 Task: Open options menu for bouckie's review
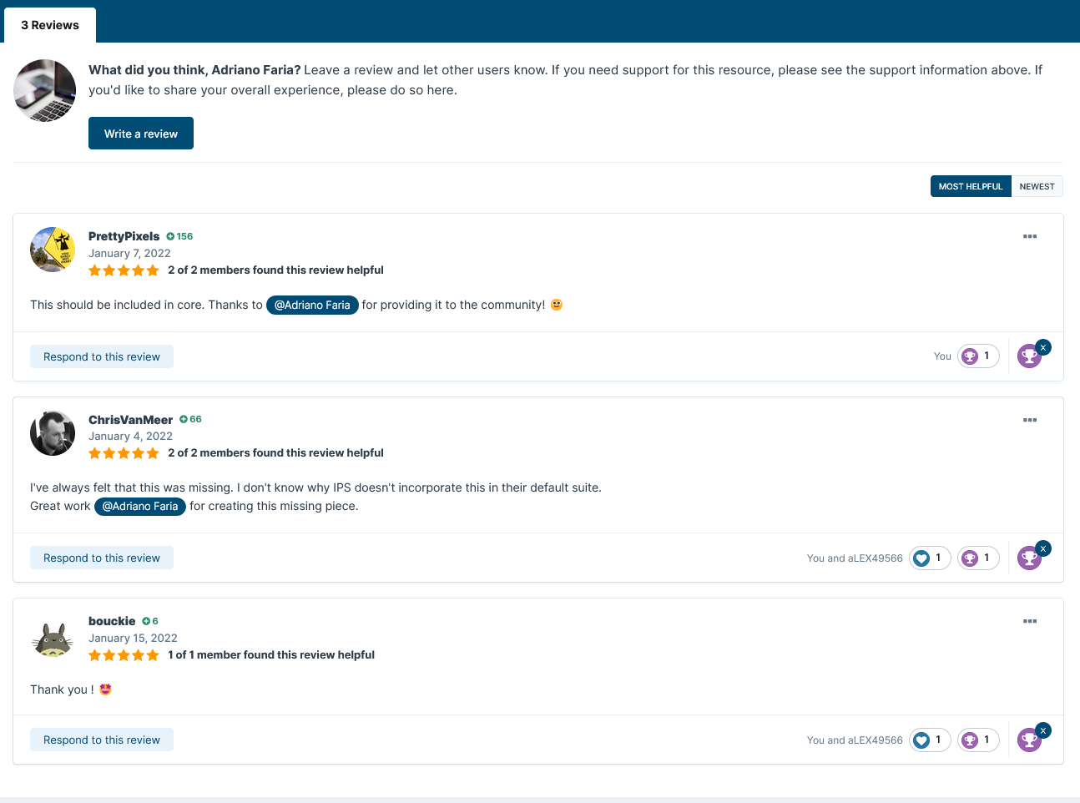[x=1029, y=621]
